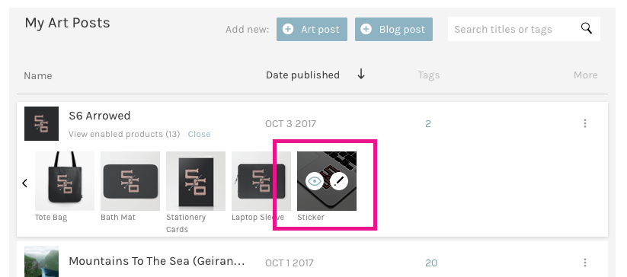Open the Tote Bag product thumbnail
The width and height of the screenshot is (627, 277).
coord(65,181)
